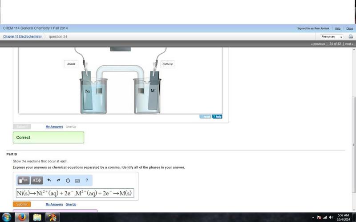Click the blue help button under the diagram

pyautogui.click(x=217, y=116)
